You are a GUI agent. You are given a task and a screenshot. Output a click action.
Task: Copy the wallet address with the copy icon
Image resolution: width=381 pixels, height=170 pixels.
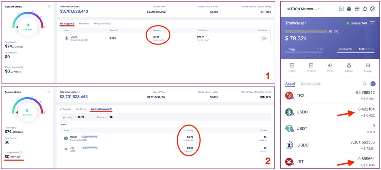click(x=330, y=32)
